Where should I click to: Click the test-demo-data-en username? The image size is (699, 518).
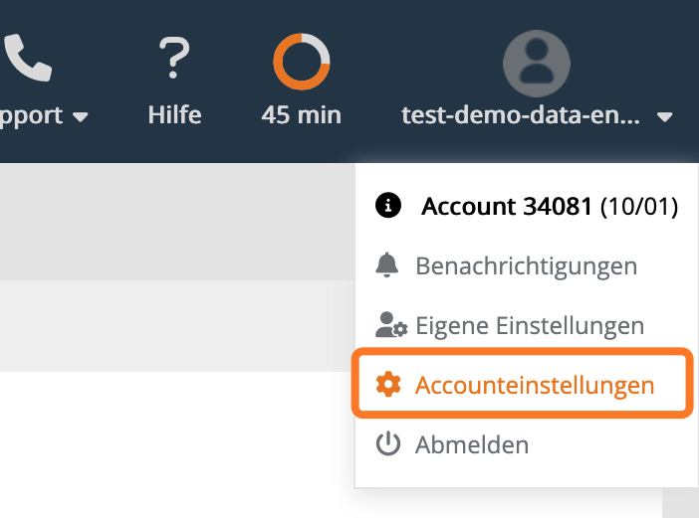(521, 115)
